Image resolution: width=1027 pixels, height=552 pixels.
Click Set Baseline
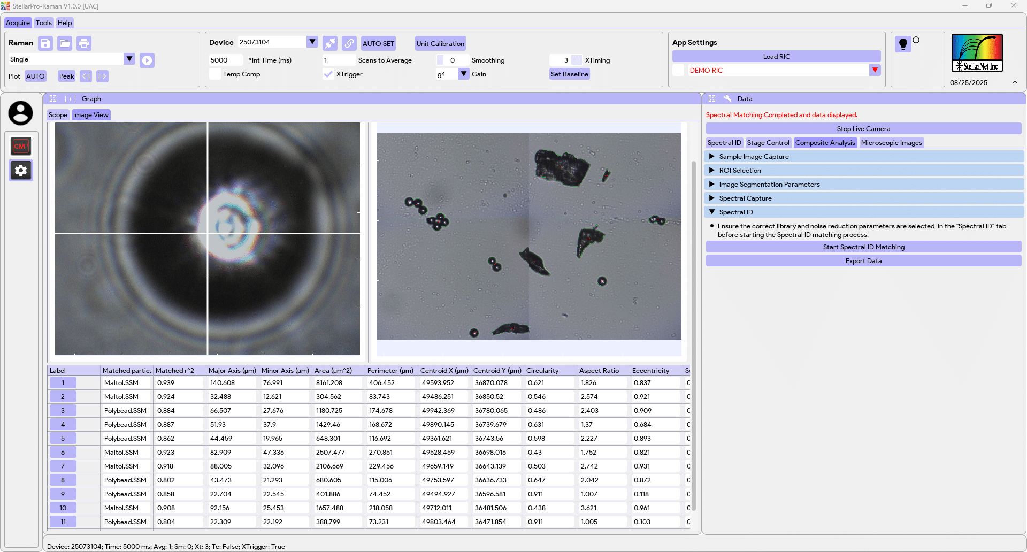click(570, 74)
